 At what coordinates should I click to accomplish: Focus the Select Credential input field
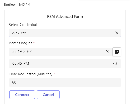click(65, 33)
